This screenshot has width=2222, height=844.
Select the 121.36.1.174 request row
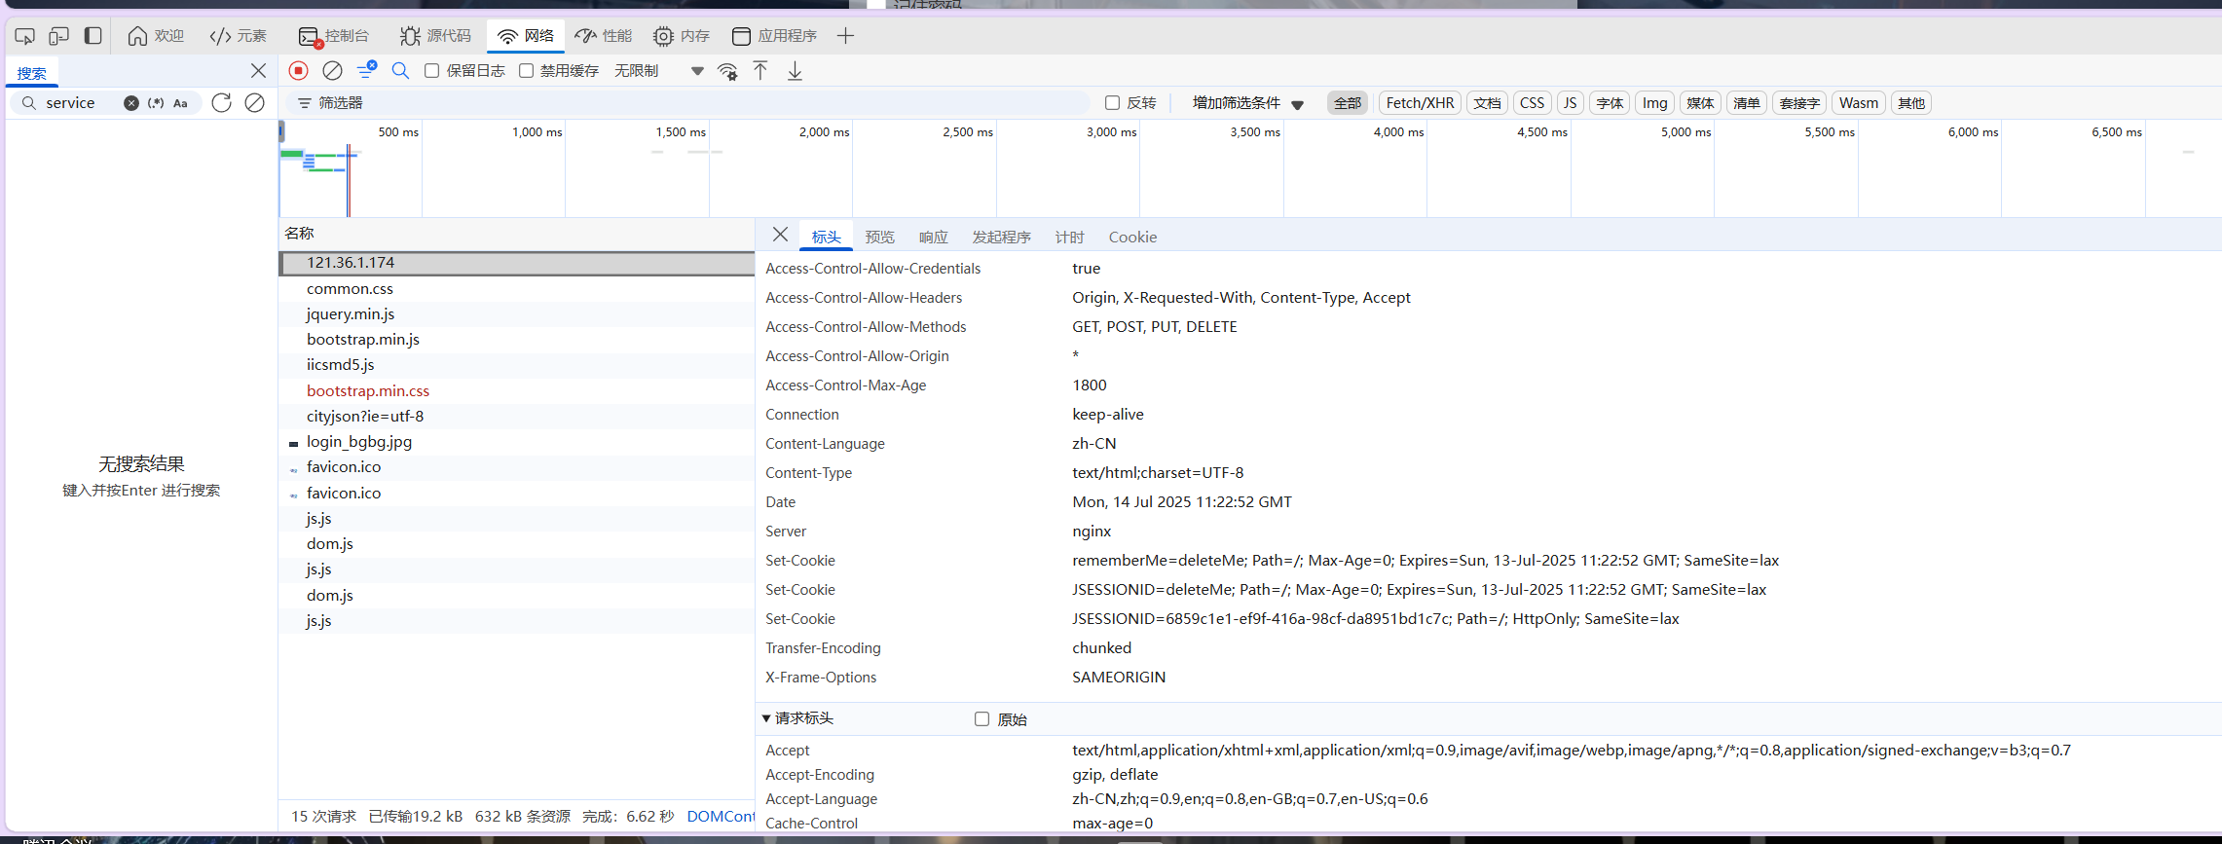point(517,263)
